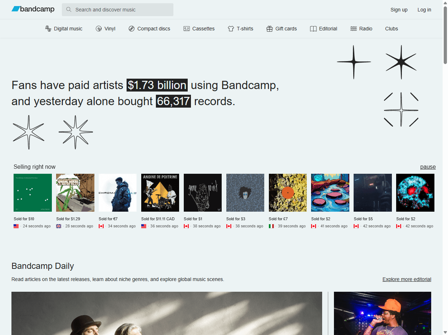Go to Vinyl section

(x=105, y=29)
